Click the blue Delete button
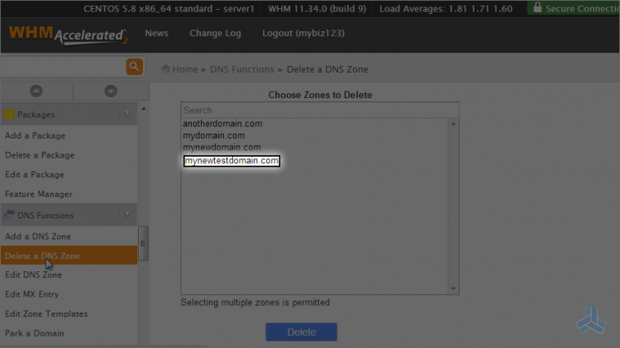 coord(301,332)
